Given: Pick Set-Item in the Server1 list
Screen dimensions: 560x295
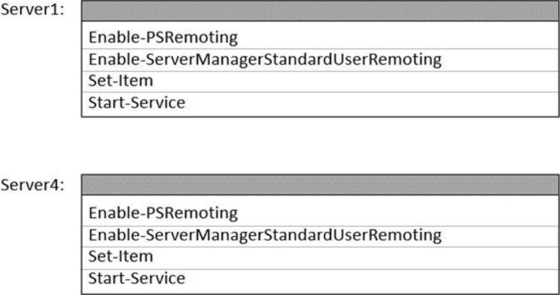Looking at the screenshot, I should [120, 81].
